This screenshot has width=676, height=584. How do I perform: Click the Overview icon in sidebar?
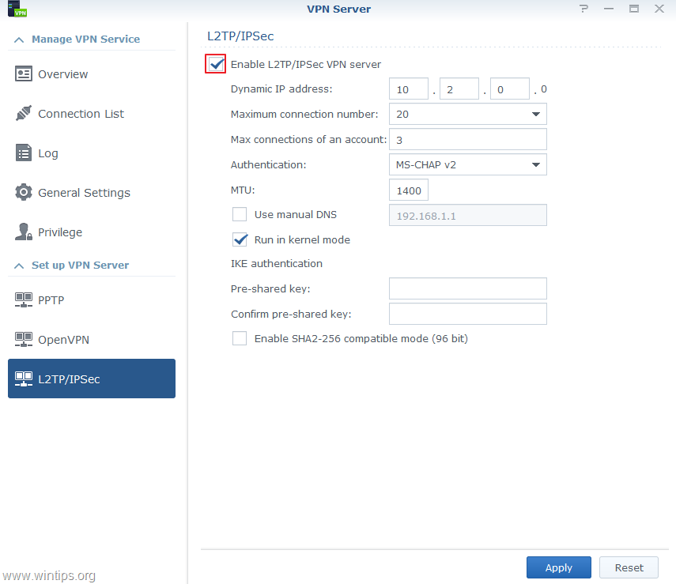[x=23, y=73]
